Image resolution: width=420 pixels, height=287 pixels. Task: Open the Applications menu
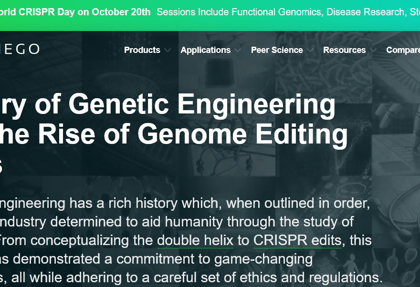click(x=205, y=50)
